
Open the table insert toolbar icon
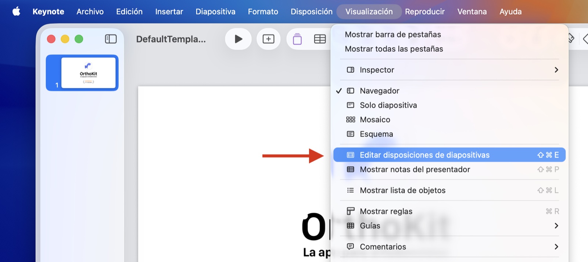320,39
